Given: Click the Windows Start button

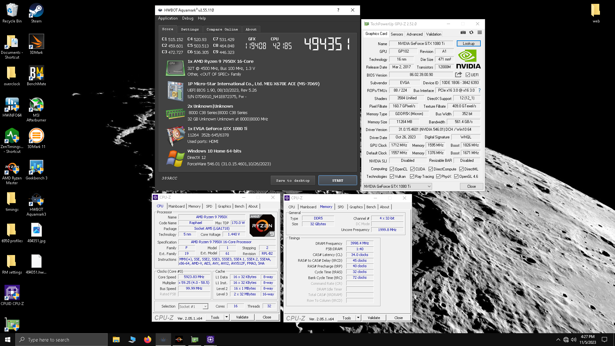Looking at the screenshot, I should click(x=8, y=340).
